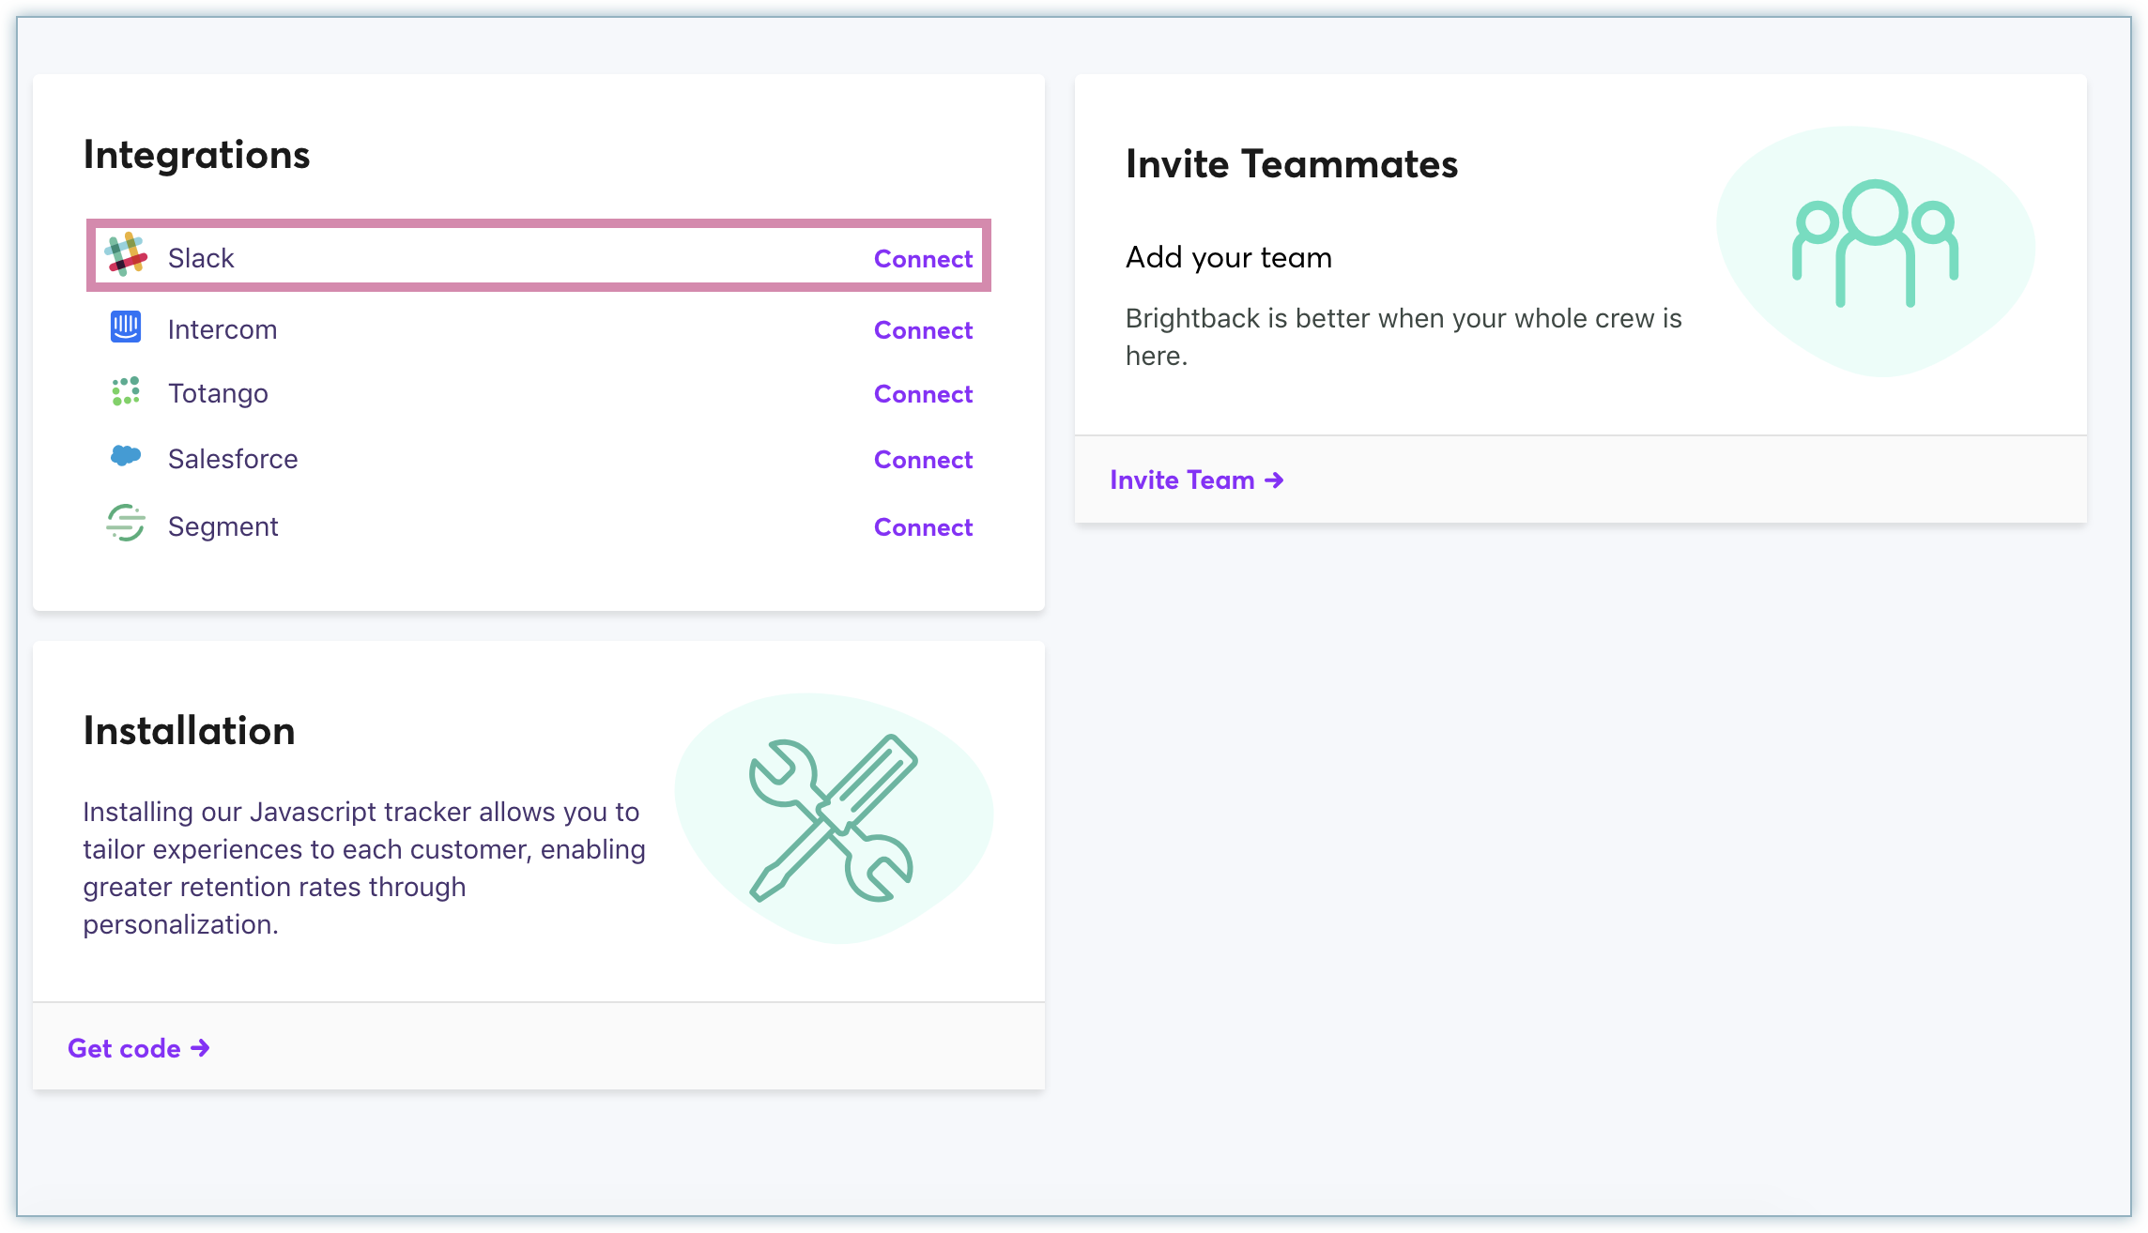Screen dimensions: 2148x1233
Task: Connect the Totango integration
Action: coord(923,394)
